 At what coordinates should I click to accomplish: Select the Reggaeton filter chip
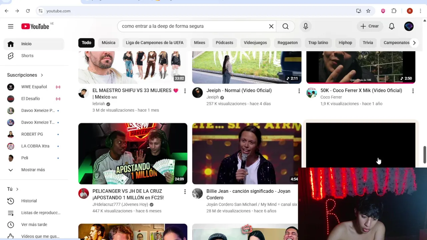pos(288,43)
